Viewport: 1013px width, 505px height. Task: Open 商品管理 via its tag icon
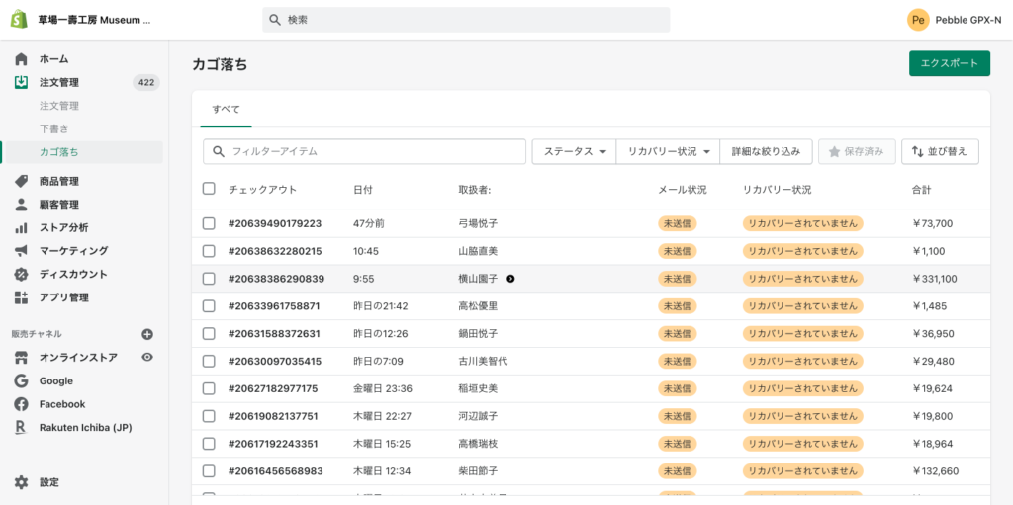pyautogui.click(x=21, y=182)
